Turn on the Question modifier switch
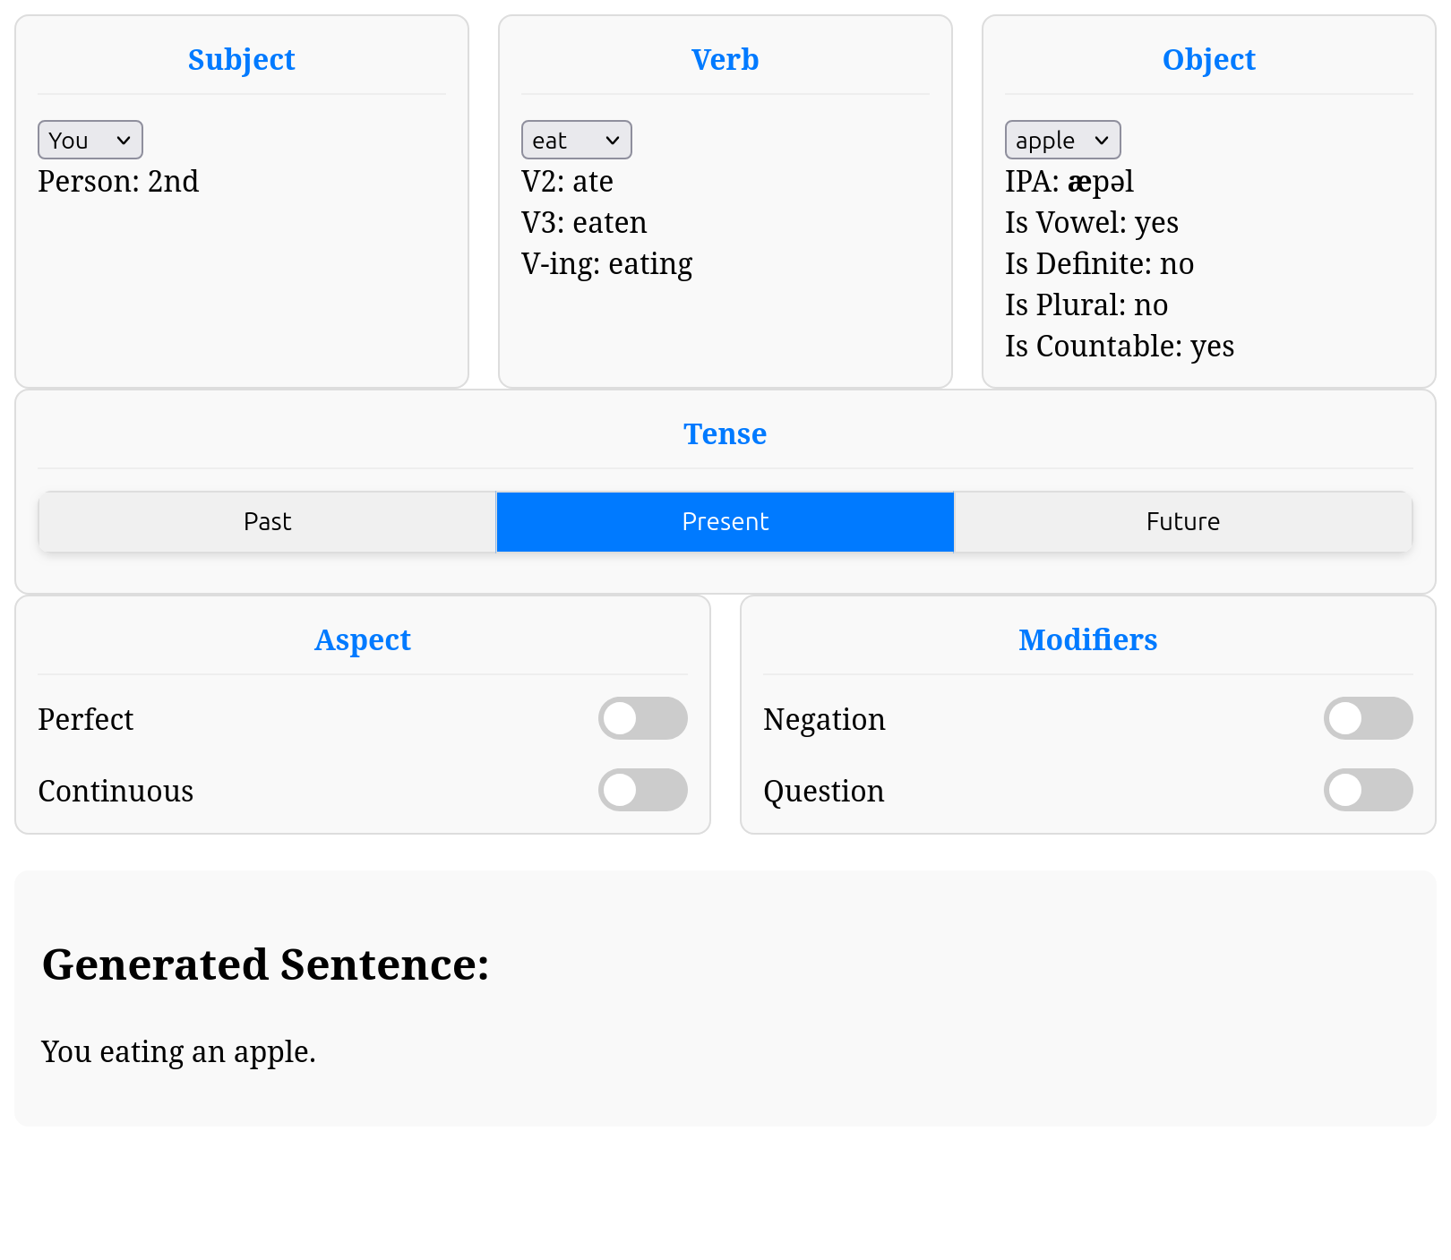Screen dimensions: 1451x1260 coord(1369,790)
